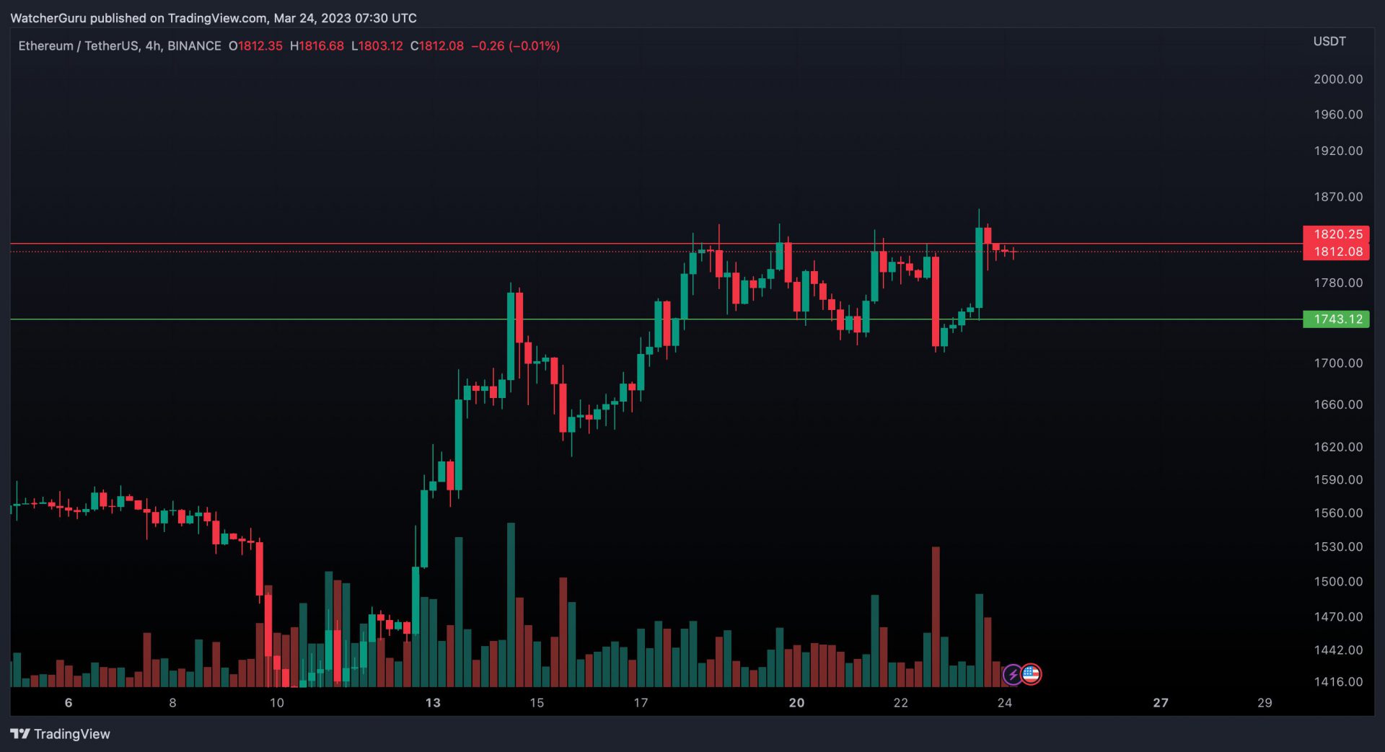Screen dimensions: 1385x752
Task: Click the 1500.00 price axis label
Action: click(x=1338, y=582)
